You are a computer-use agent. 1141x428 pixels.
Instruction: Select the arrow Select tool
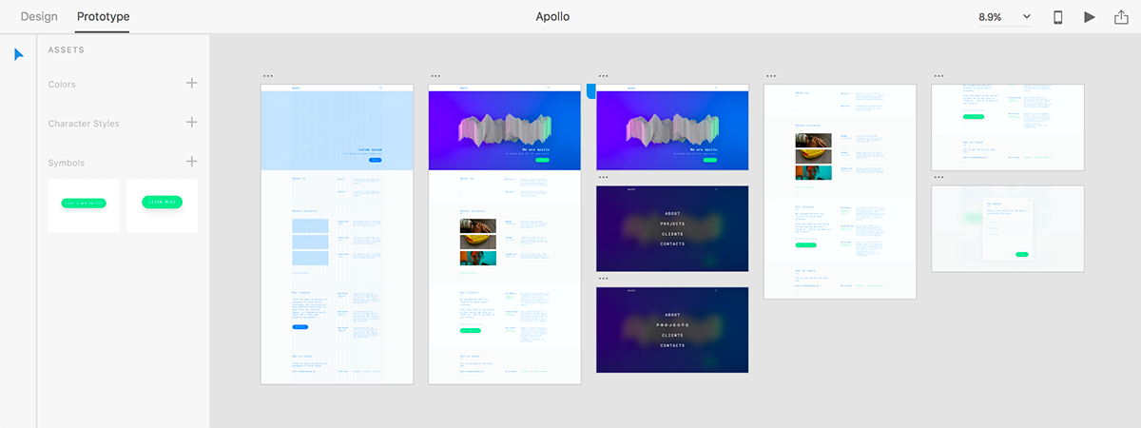[x=18, y=55]
